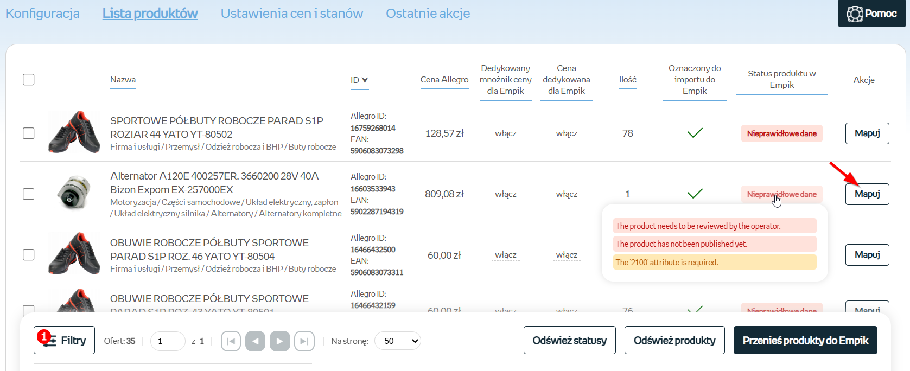
Task: Click ID column sort arrow
Action: pos(365,80)
